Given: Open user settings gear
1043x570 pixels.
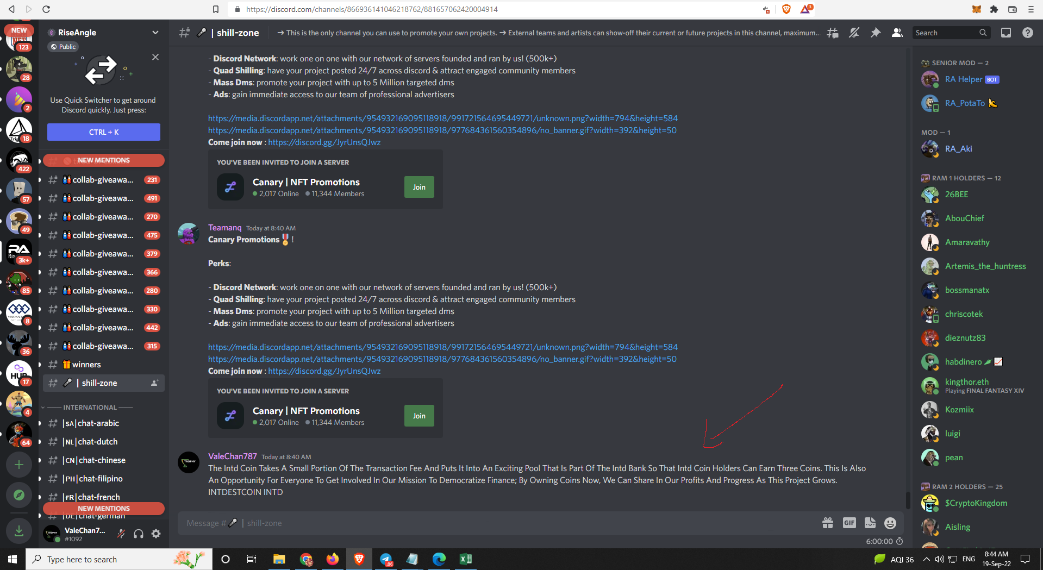Looking at the screenshot, I should [x=156, y=534].
